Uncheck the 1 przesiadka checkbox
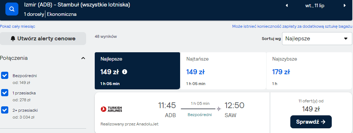Viewport: 353px width, 133px height. point(5,93)
